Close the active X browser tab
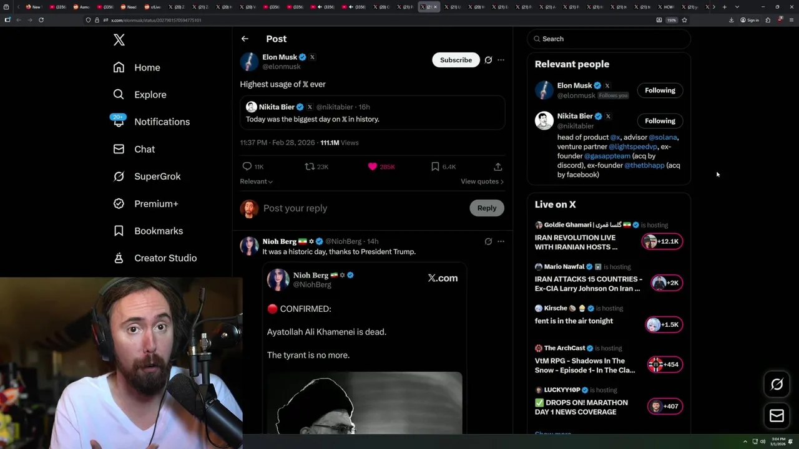This screenshot has height=449, width=799. 436,7
